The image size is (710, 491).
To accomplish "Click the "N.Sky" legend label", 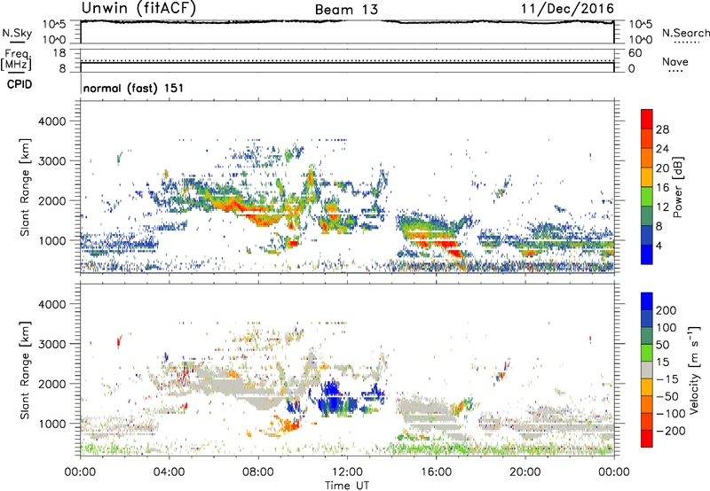I will 17,33.
